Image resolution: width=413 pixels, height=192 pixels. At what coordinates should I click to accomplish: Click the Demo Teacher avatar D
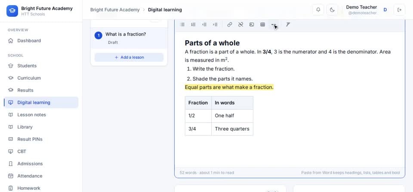point(385,10)
